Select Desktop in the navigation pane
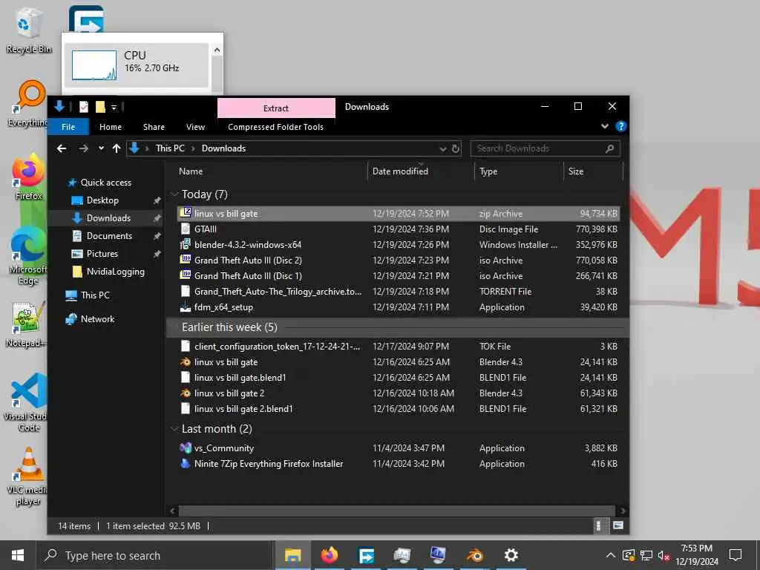Screen dimensions: 760x570 (102, 200)
